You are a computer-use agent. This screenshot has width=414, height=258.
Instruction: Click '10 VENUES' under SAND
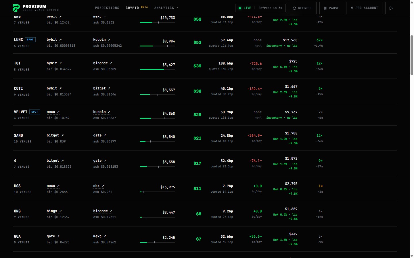point(23,142)
